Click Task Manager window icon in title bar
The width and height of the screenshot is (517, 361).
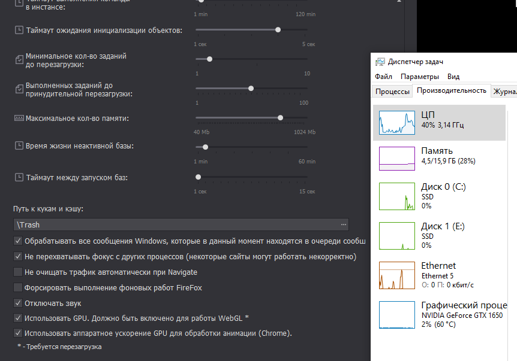coord(380,62)
